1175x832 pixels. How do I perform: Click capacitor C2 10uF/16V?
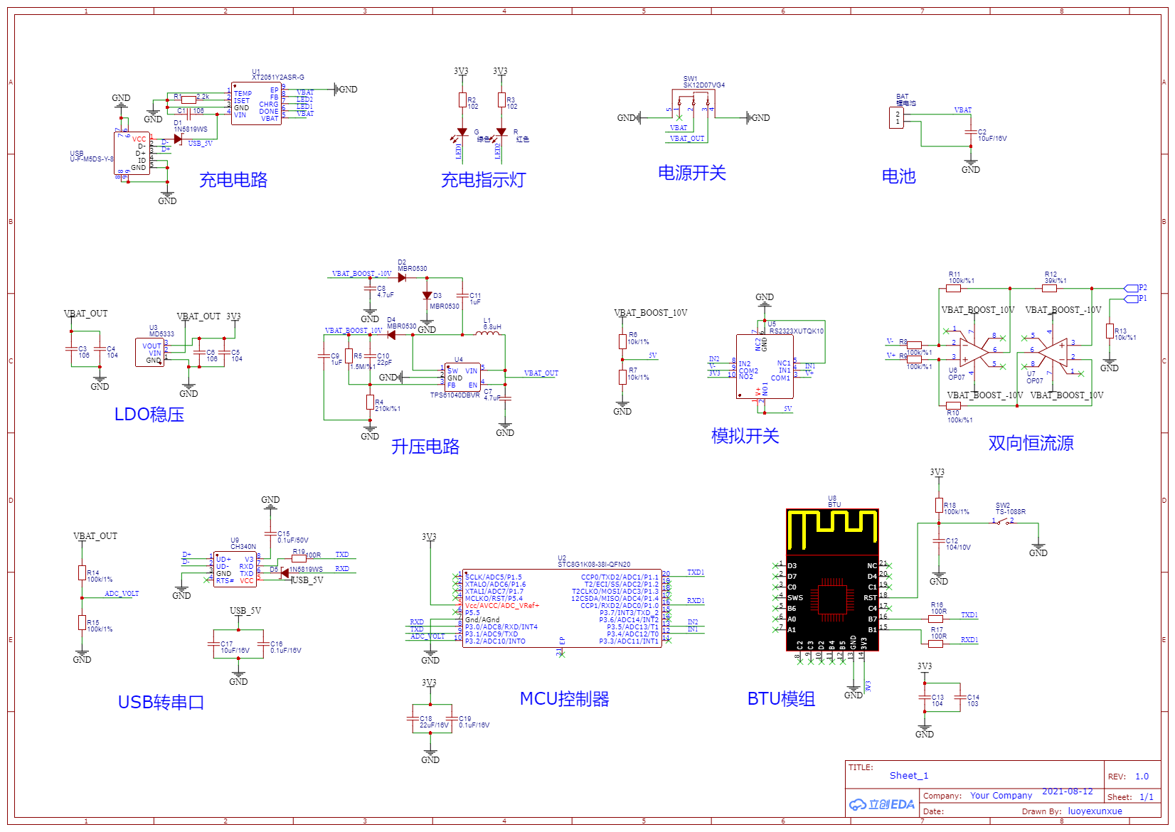(970, 133)
